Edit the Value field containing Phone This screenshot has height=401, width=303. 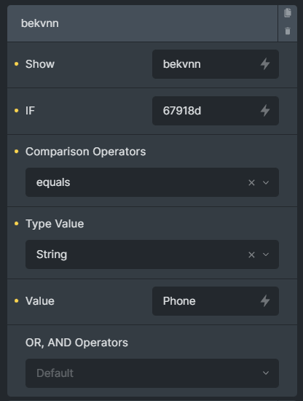coord(216,301)
